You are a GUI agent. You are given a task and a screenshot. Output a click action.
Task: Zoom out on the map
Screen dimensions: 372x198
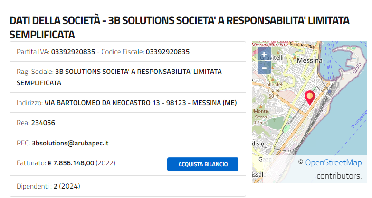264,68
